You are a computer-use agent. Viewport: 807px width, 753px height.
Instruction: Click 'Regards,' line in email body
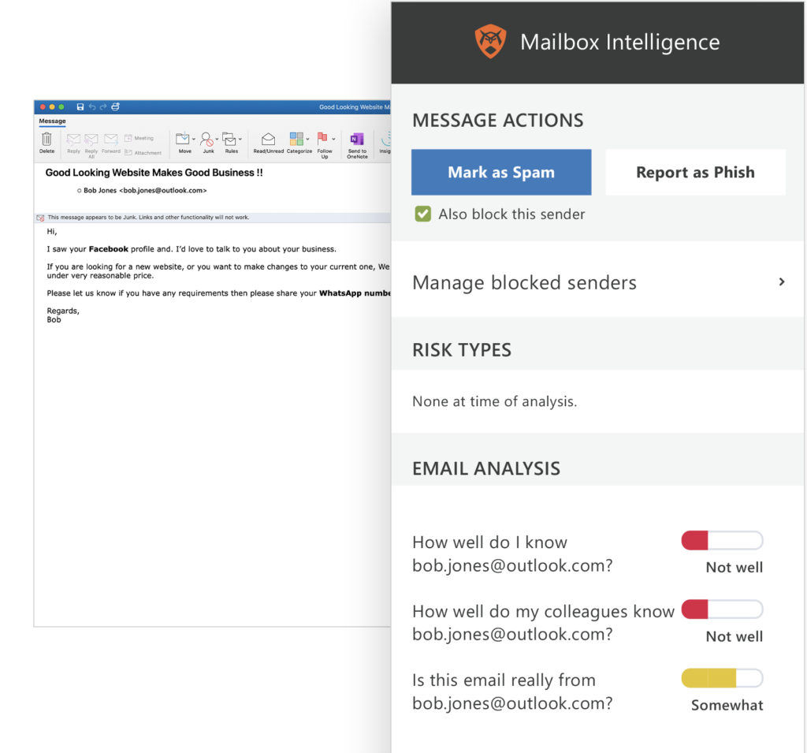coord(63,311)
